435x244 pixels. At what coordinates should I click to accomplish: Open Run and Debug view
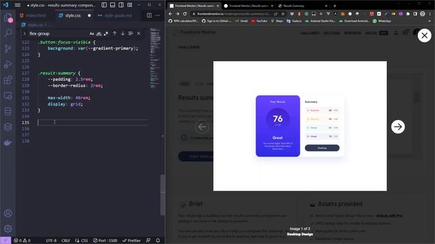(7, 64)
